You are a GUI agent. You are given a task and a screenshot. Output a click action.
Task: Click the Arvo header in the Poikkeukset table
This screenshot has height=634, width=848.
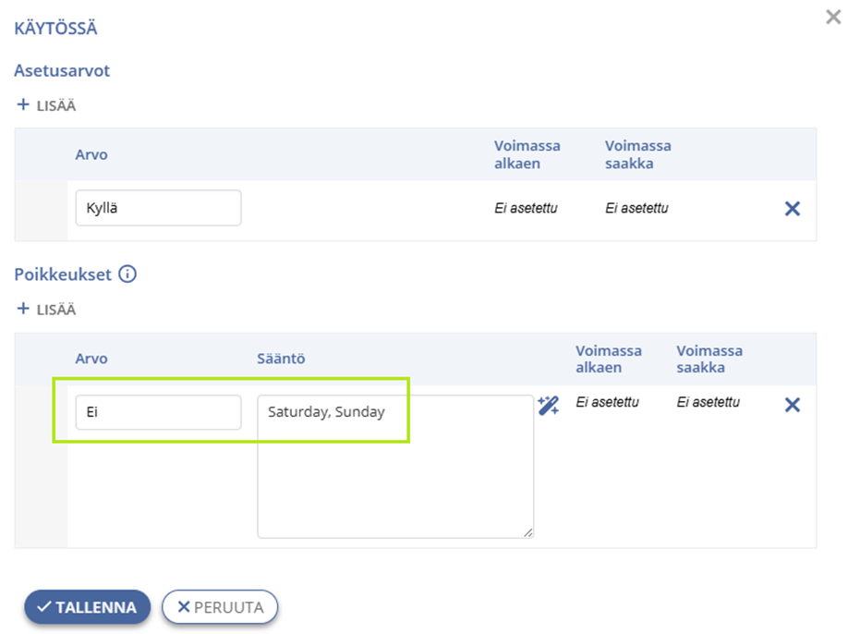click(x=91, y=358)
